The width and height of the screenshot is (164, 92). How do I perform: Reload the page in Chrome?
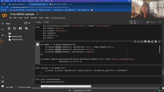click(x=7, y=7)
